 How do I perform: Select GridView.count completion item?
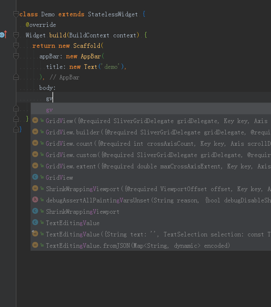pyautogui.click(x=151, y=144)
